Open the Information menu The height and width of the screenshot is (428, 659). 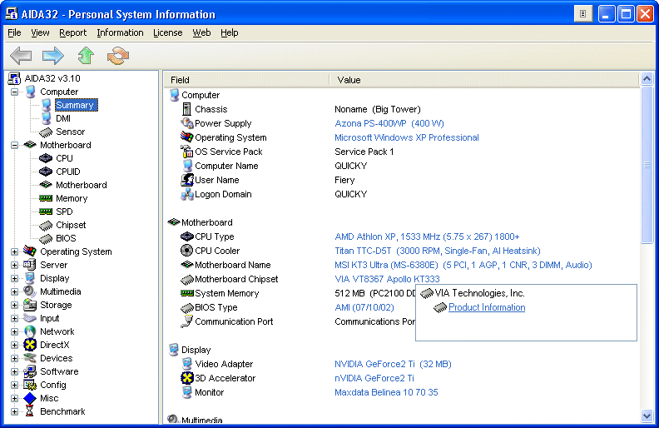click(120, 32)
